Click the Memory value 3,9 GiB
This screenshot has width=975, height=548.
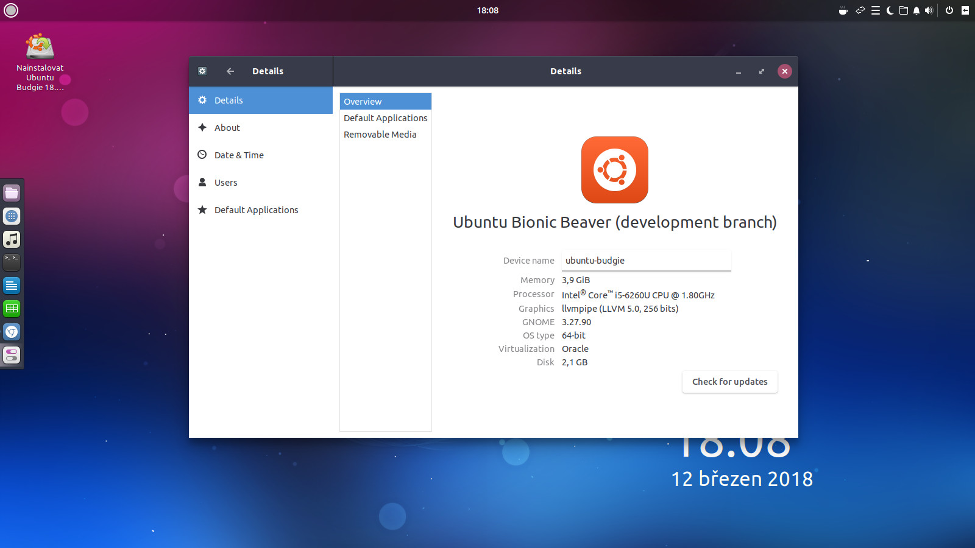click(576, 280)
